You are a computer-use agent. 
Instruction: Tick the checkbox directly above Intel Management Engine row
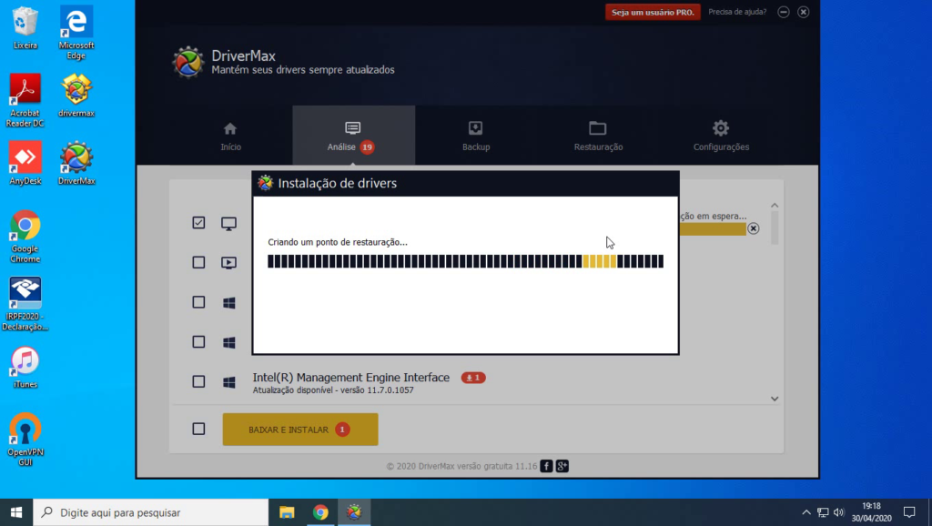198,342
